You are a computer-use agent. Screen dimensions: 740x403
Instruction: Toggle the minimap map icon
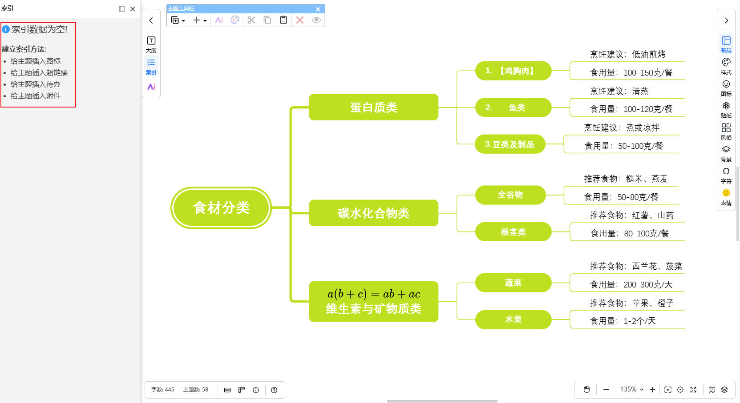click(712, 390)
